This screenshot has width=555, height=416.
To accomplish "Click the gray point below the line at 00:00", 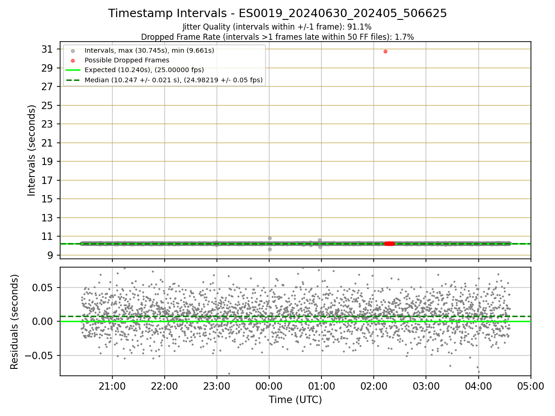I will [x=270, y=249].
